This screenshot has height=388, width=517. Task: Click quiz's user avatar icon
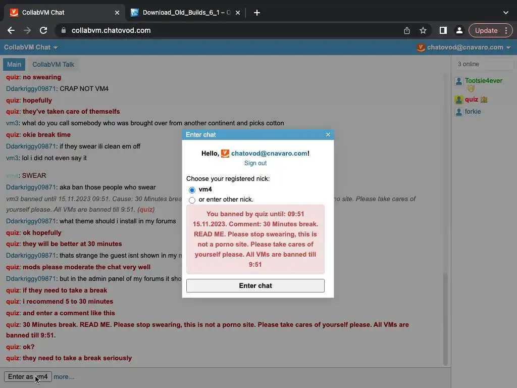pos(458,100)
